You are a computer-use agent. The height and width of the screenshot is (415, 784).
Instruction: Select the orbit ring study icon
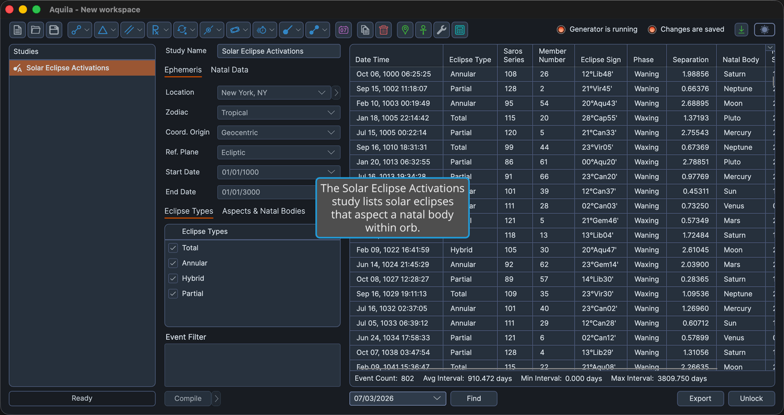[234, 30]
